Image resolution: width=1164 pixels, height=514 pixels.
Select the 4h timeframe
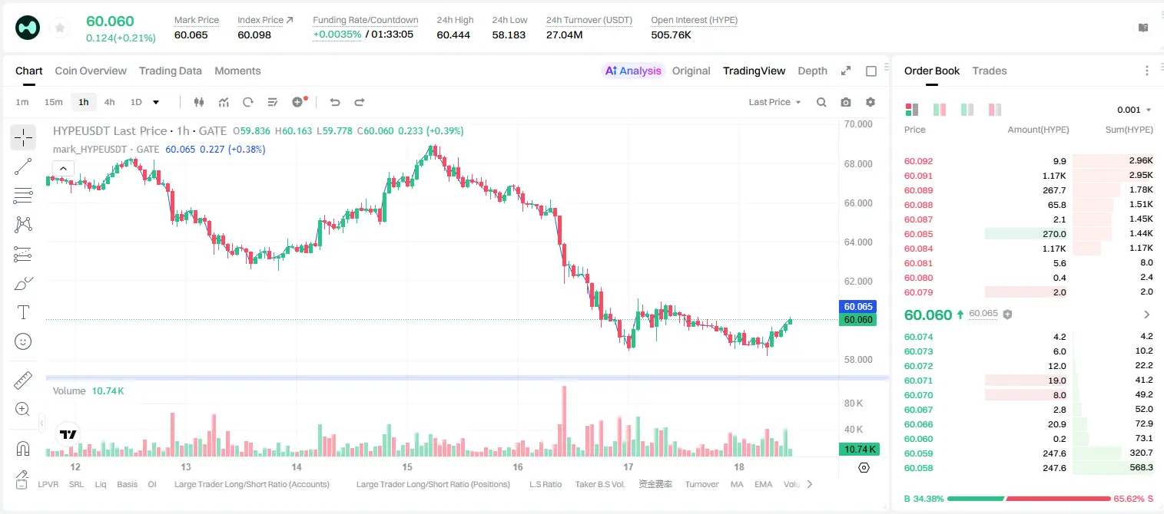pos(110,102)
